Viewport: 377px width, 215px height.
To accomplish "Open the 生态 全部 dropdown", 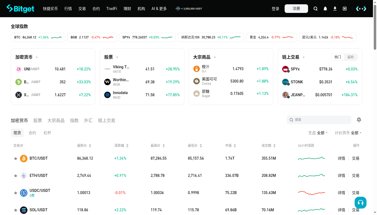I will (x=318, y=133).
